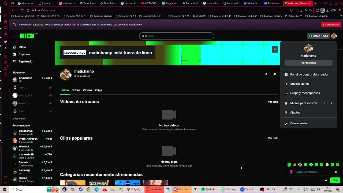This screenshot has width=343, height=193.
Task: Open WhatsApp from the taskbar
Action: coord(228,189)
